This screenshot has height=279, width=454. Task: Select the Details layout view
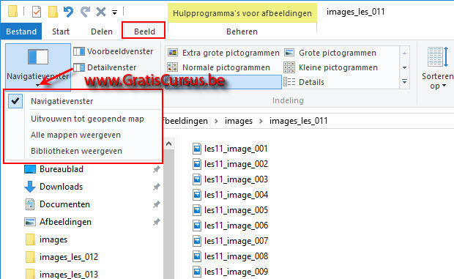(304, 82)
